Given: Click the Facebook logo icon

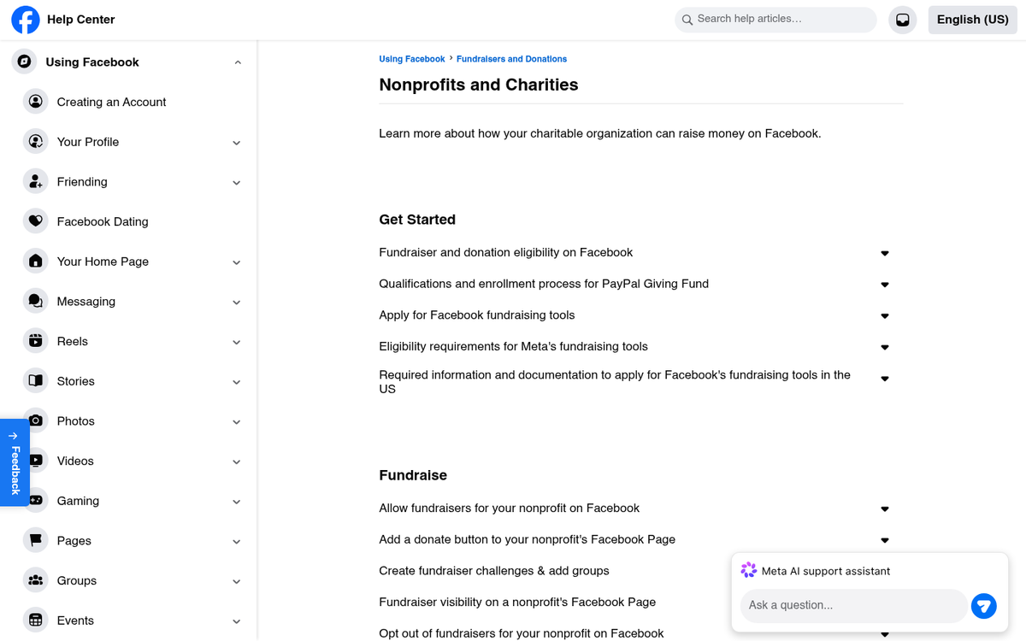Looking at the screenshot, I should pyautogui.click(x=25, y=19).
